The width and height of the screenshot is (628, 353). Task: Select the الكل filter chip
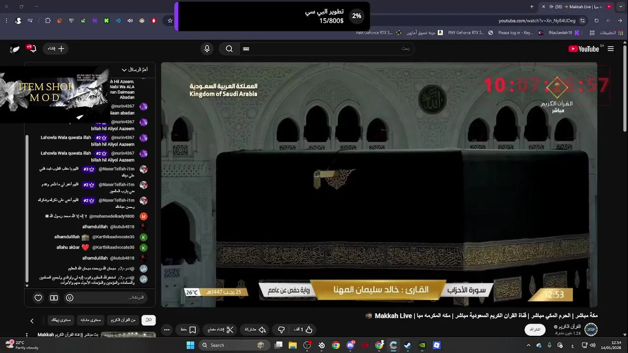tap(149, 320)
